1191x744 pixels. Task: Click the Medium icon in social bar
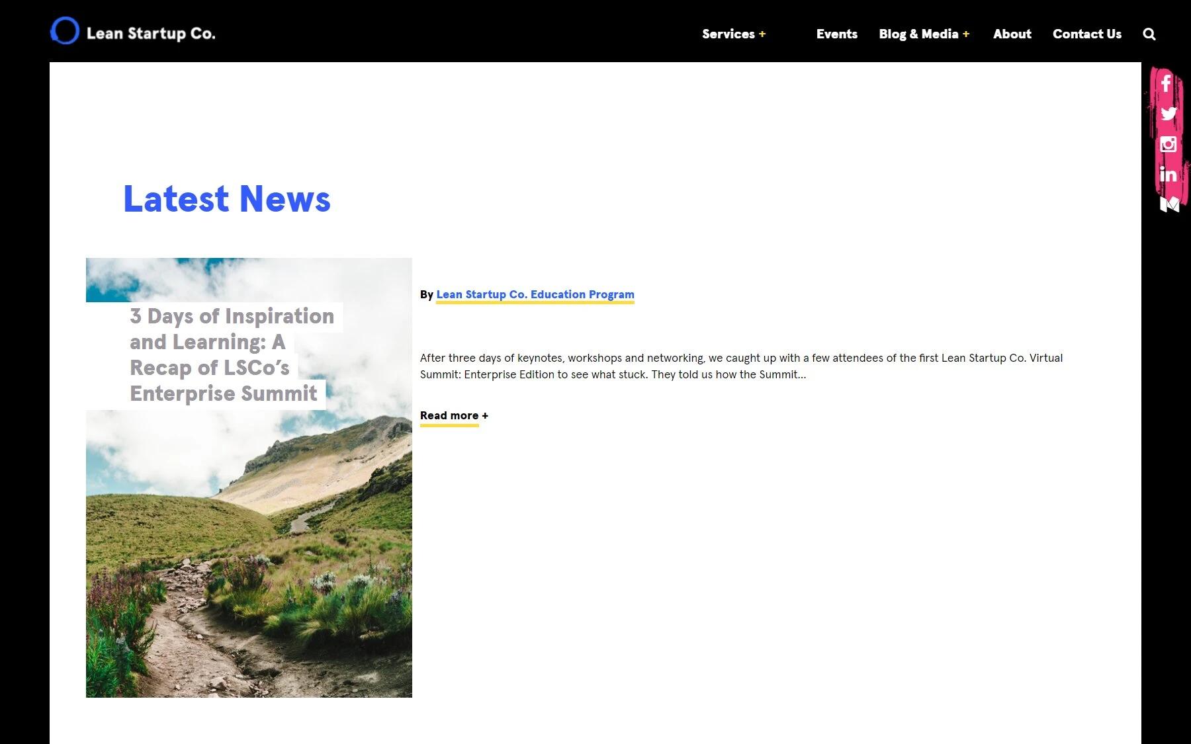pos(1169,204)
